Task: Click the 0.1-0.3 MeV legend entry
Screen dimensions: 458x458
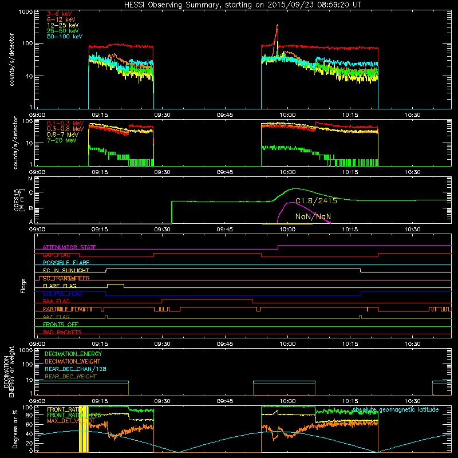Action: (x=65, y=124)
